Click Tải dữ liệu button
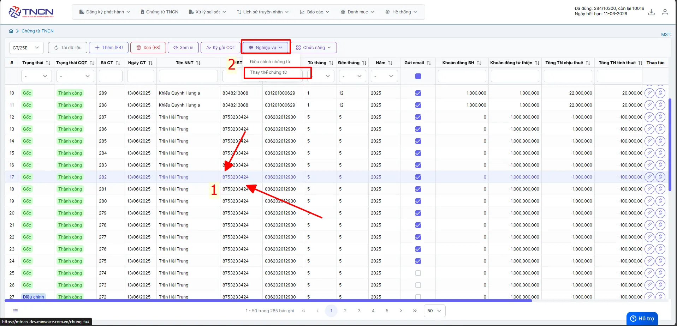The width and height of the screenshot is (677, 326). click(67, 48)
